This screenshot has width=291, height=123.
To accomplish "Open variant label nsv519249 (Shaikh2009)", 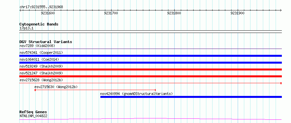I will click(x=41, y=66).
